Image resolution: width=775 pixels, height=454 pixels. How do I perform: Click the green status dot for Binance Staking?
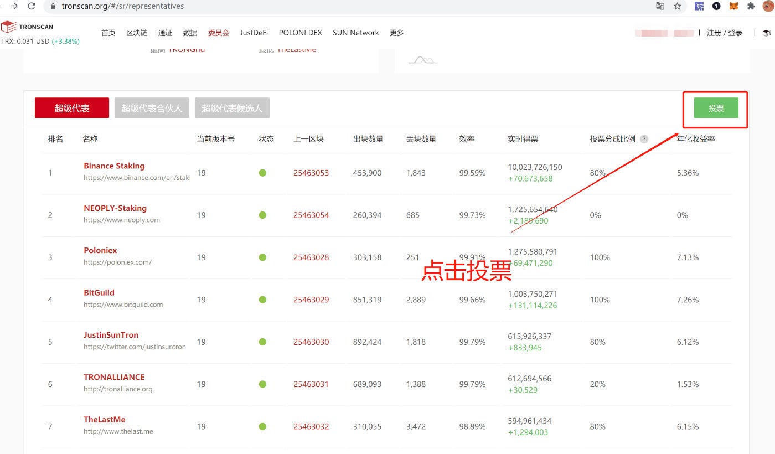[x=262, y=173]
